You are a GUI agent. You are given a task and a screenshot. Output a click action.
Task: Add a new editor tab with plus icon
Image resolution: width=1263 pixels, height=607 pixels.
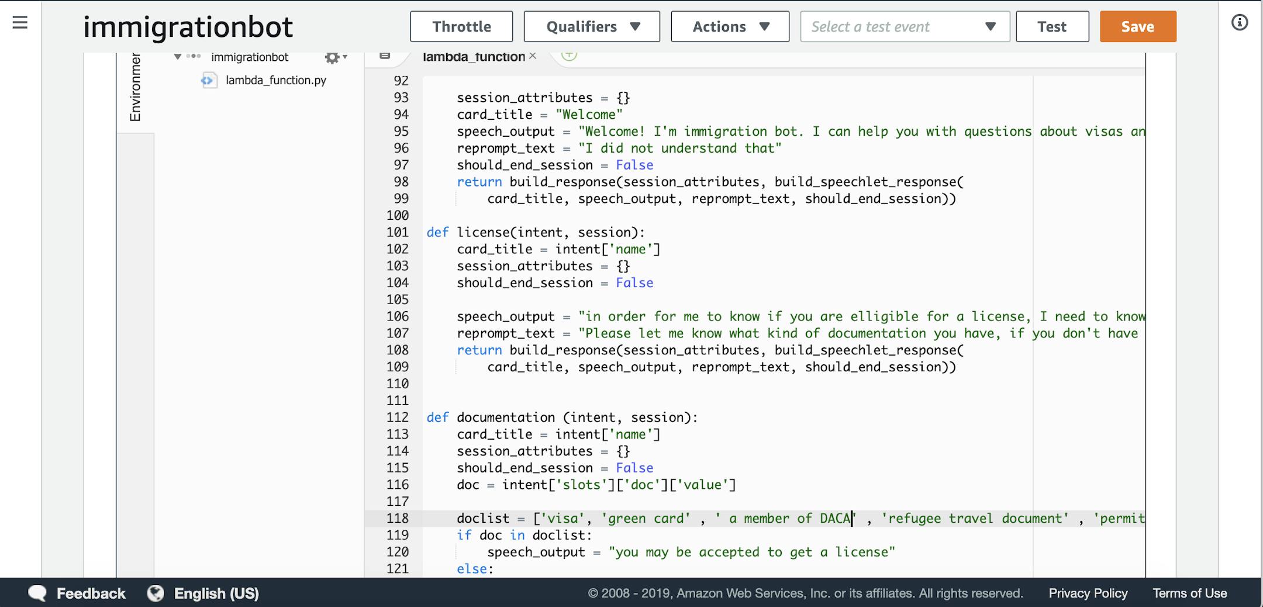(569, 55)
